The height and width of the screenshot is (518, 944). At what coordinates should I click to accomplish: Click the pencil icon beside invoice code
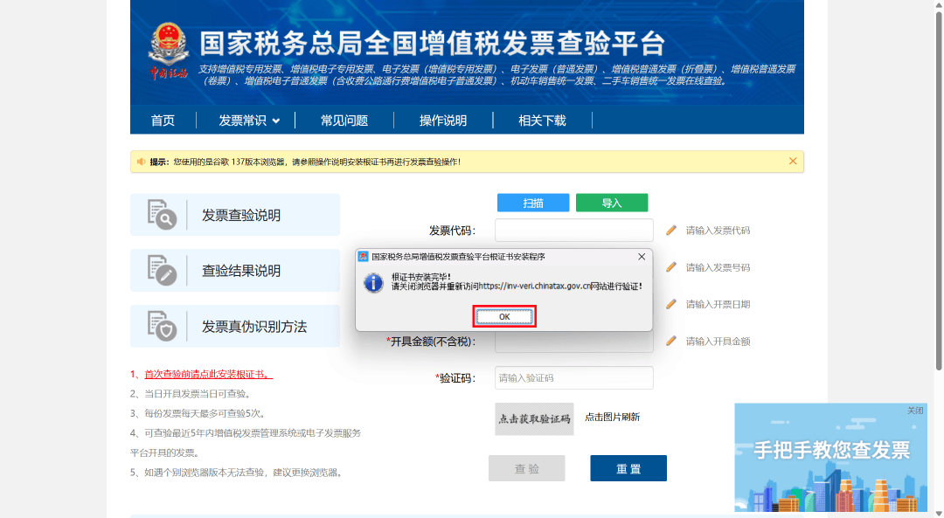click(x=671, y=231)
